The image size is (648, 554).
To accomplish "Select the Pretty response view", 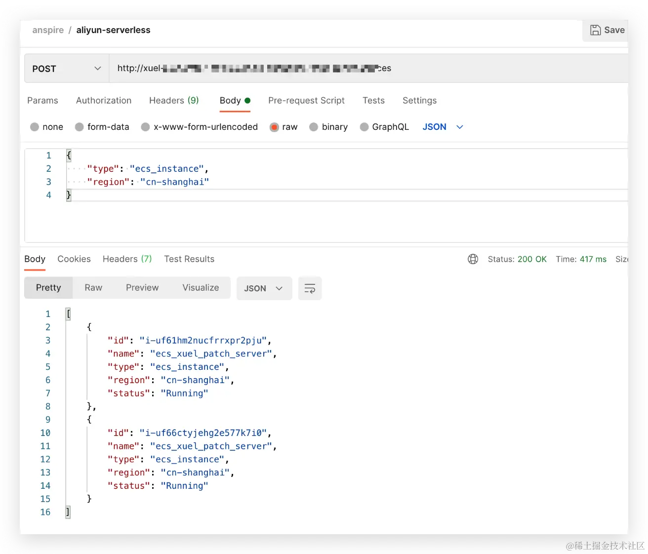I will tap(48, 287).
